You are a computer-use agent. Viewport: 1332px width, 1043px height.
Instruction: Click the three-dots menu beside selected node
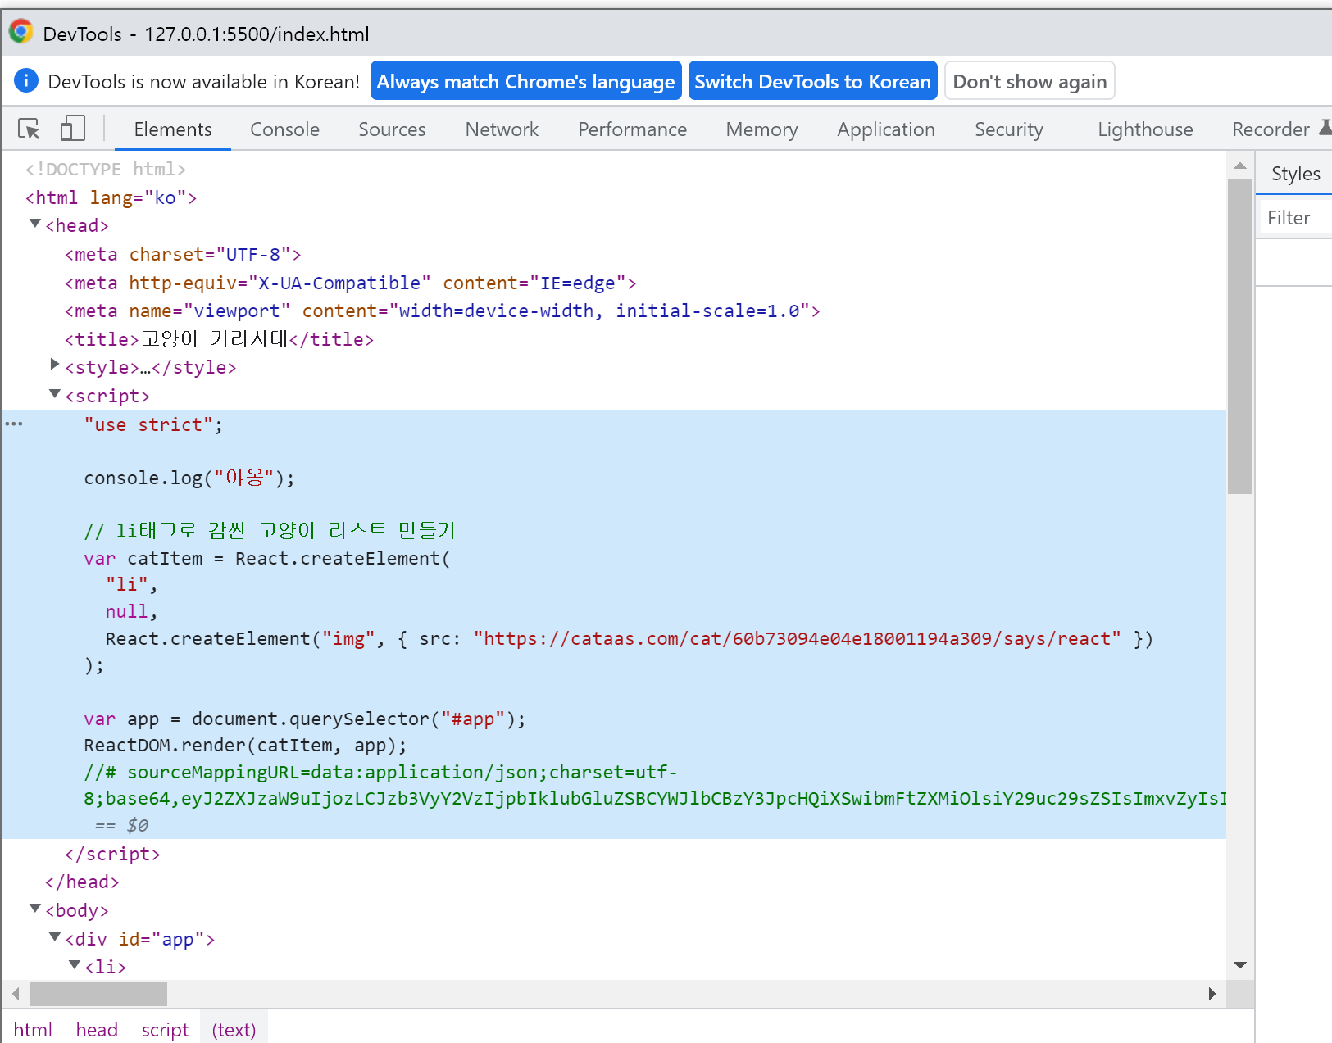pyautogui.click(x=14, y=424)
